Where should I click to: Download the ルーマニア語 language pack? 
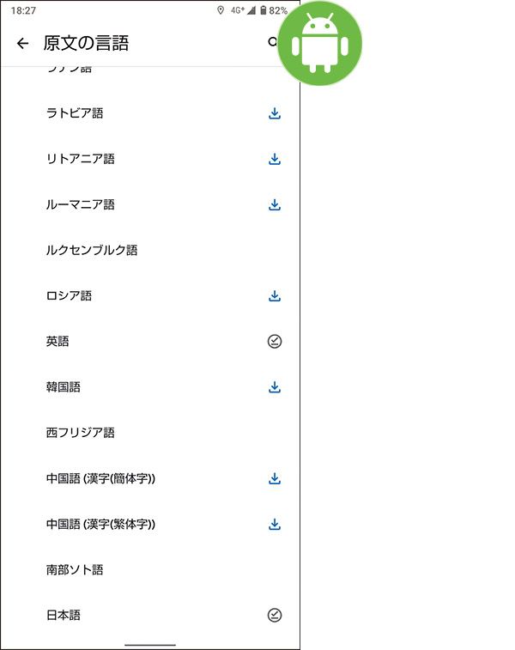[275, 204]
